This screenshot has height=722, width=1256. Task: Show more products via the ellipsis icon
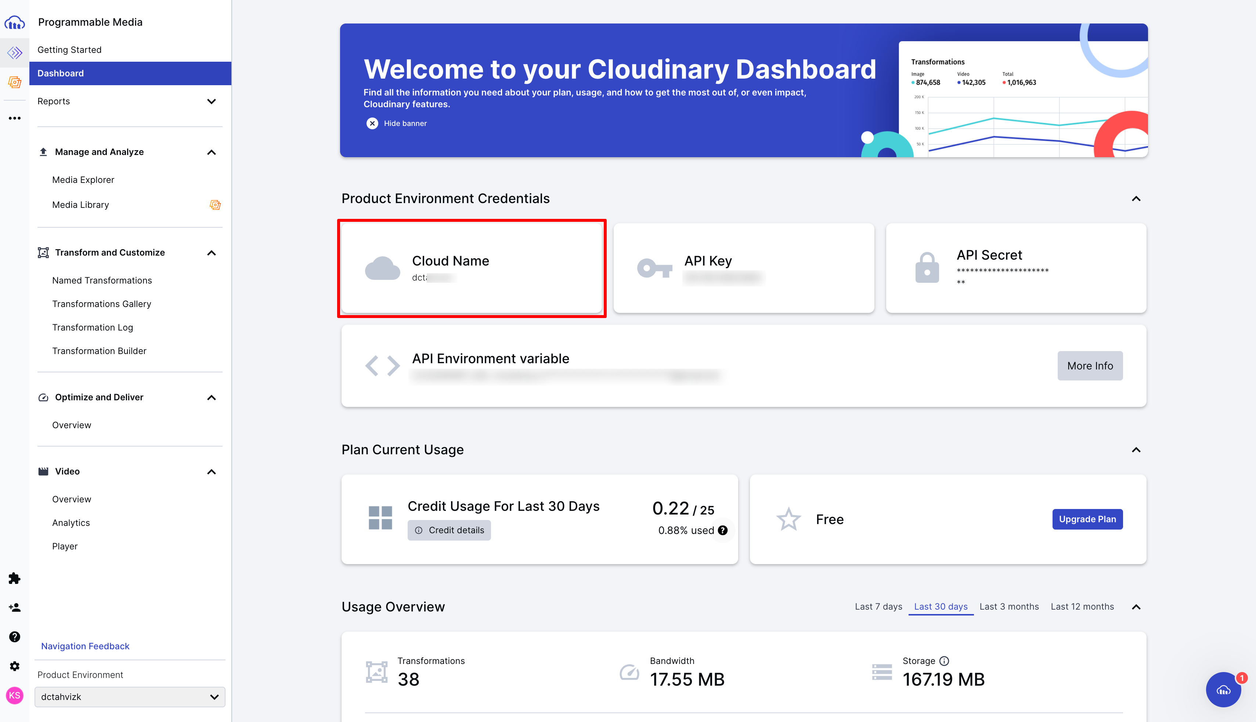[x=14, y=118]
